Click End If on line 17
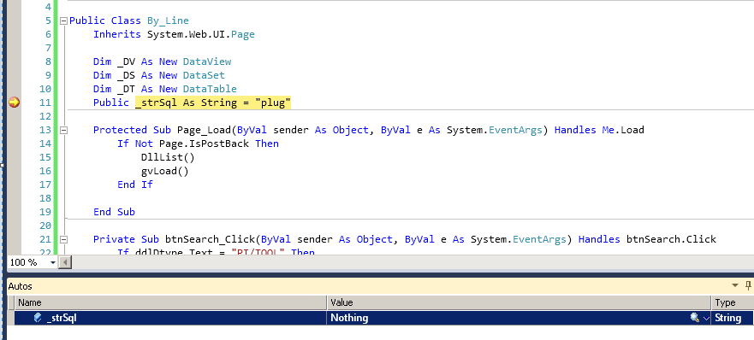 (x=135, y=185)
